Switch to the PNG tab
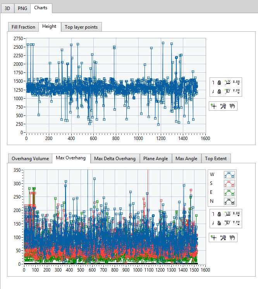258x289 pixels. [22, 9]
